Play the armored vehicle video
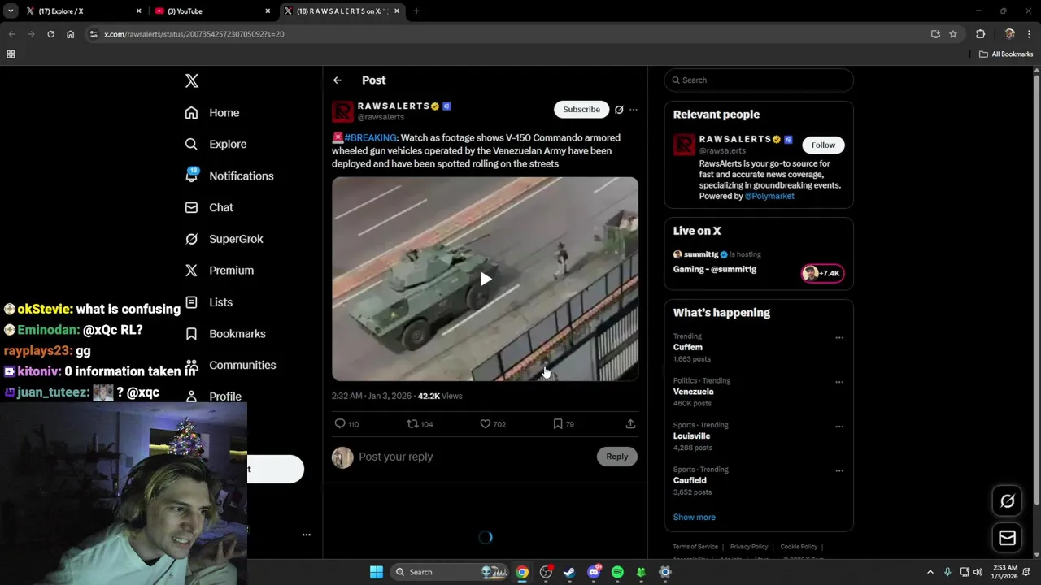 pyautogui.click(x=486, y=279)
